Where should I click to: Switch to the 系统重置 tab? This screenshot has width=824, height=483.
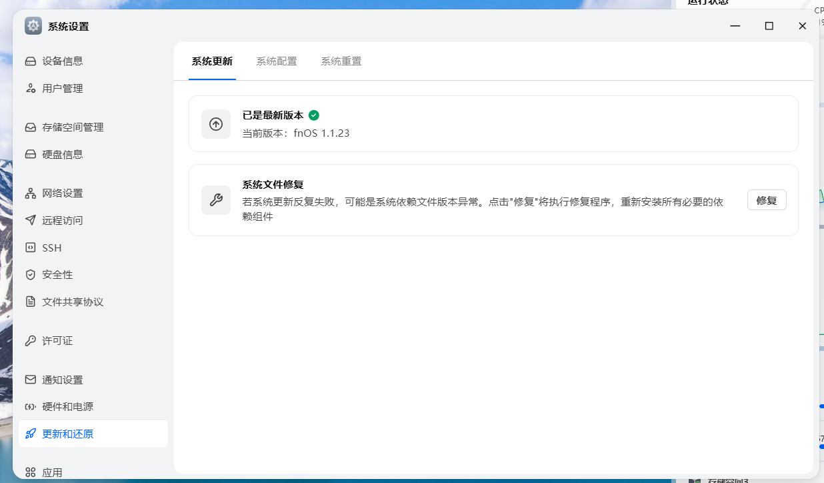click(x=341, y=61)
